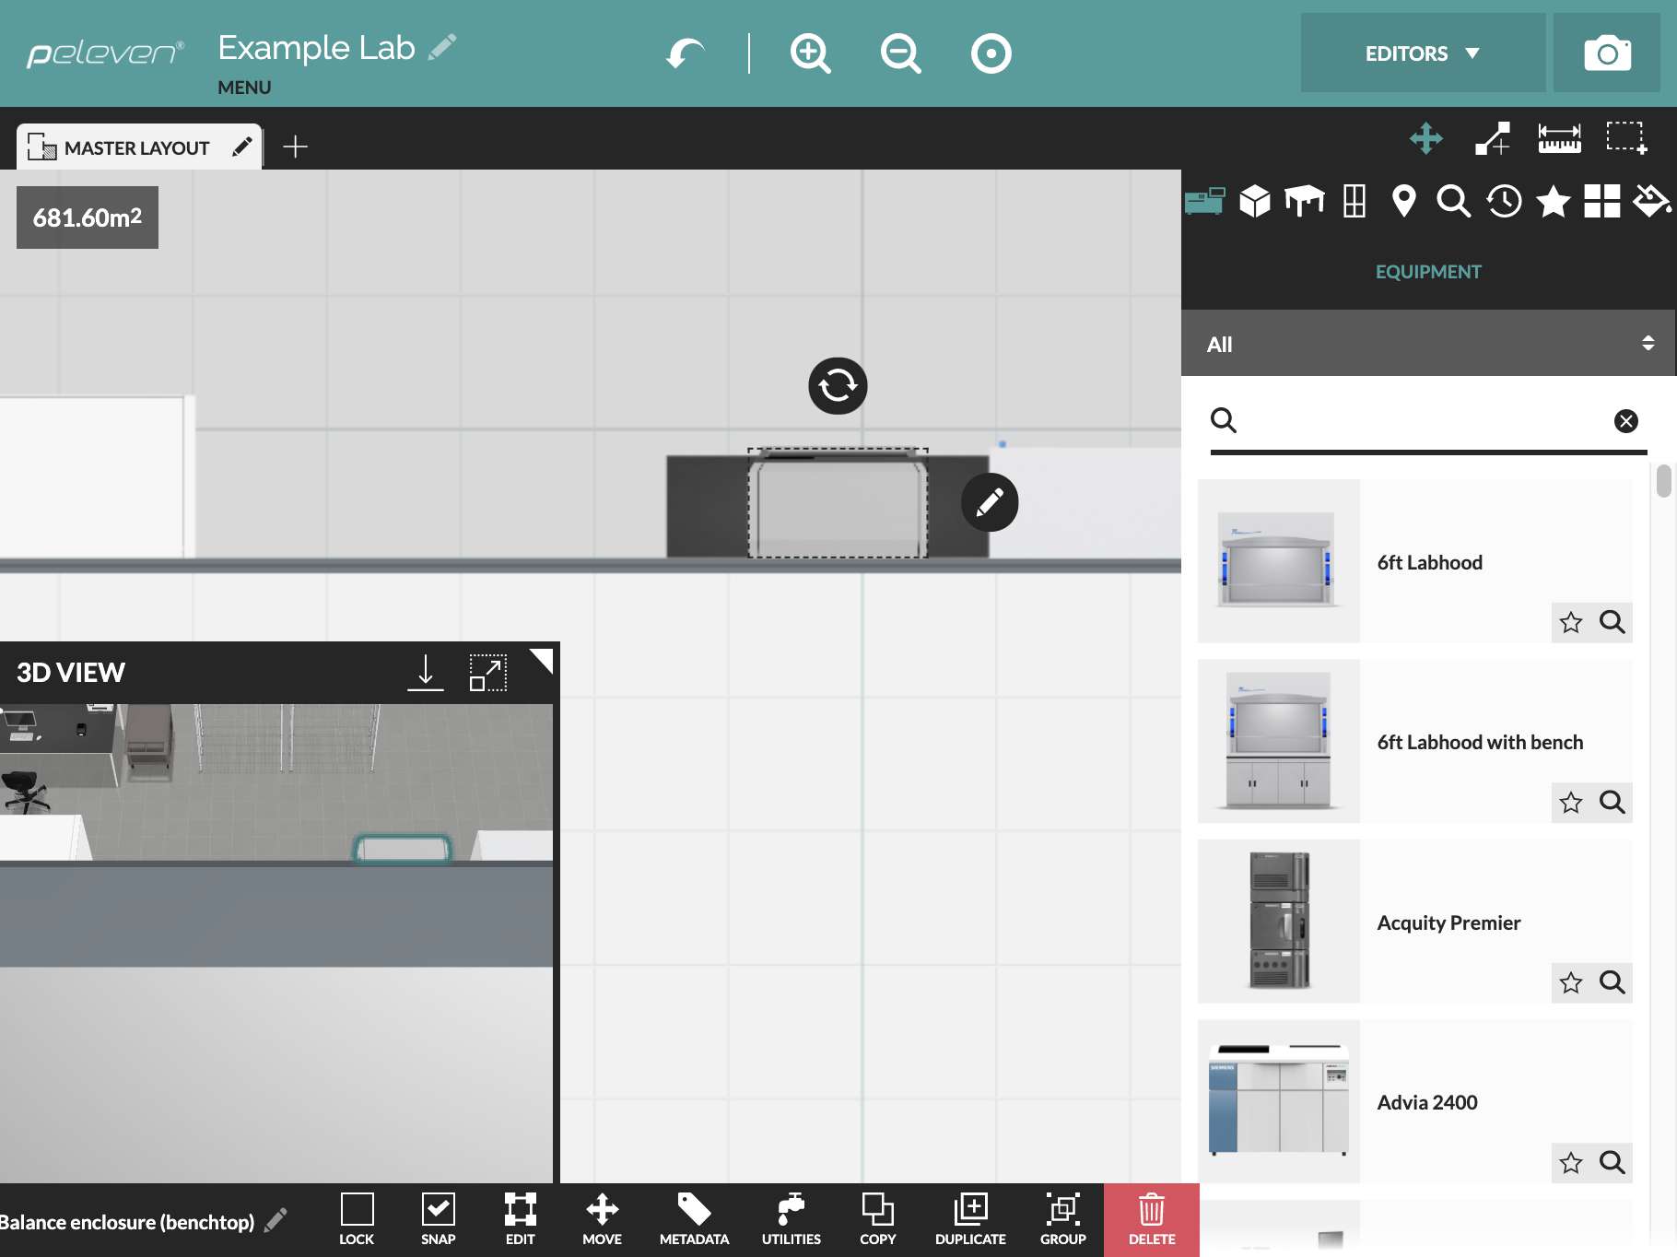Screen dimensions: 1677x1257
Task: Select the 6ft Labhood thumbnail
Action: click(1278, 561)
